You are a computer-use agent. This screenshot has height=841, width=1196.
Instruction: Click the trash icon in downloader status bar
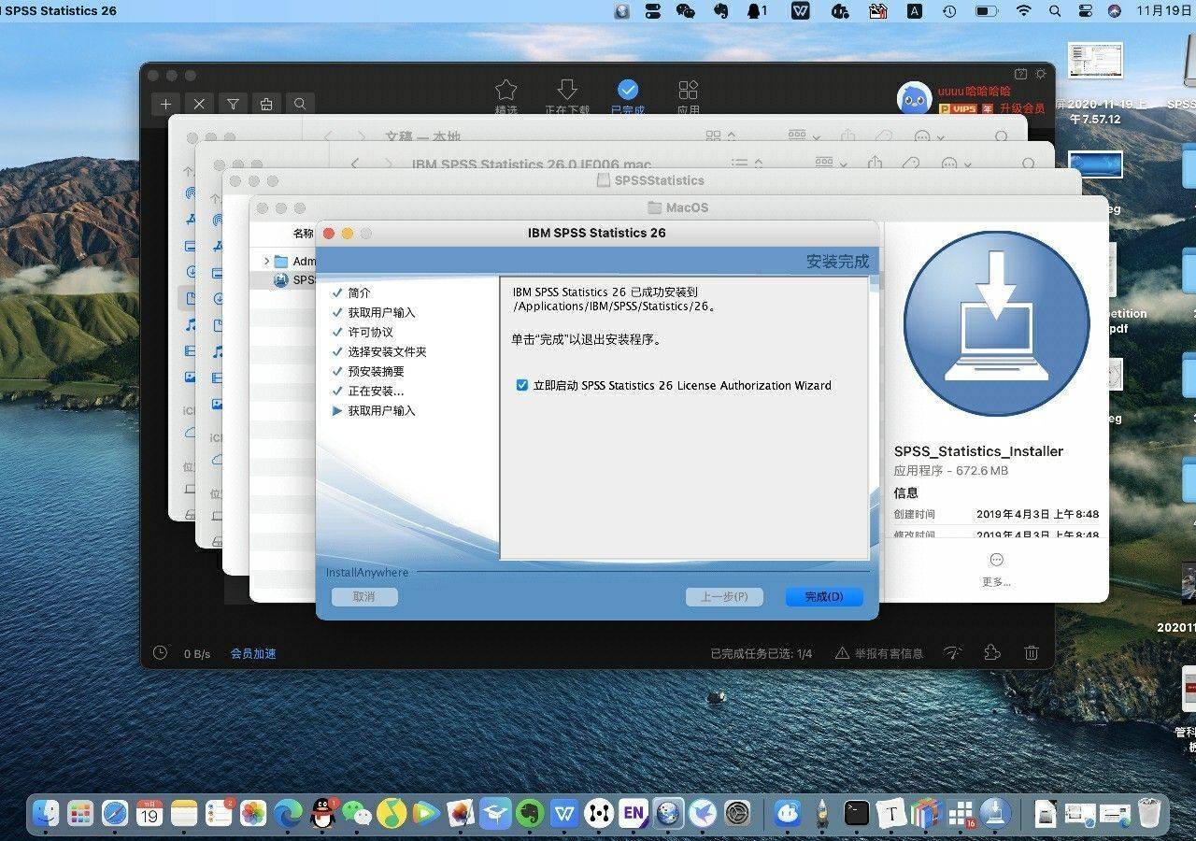click(1032, 653)
